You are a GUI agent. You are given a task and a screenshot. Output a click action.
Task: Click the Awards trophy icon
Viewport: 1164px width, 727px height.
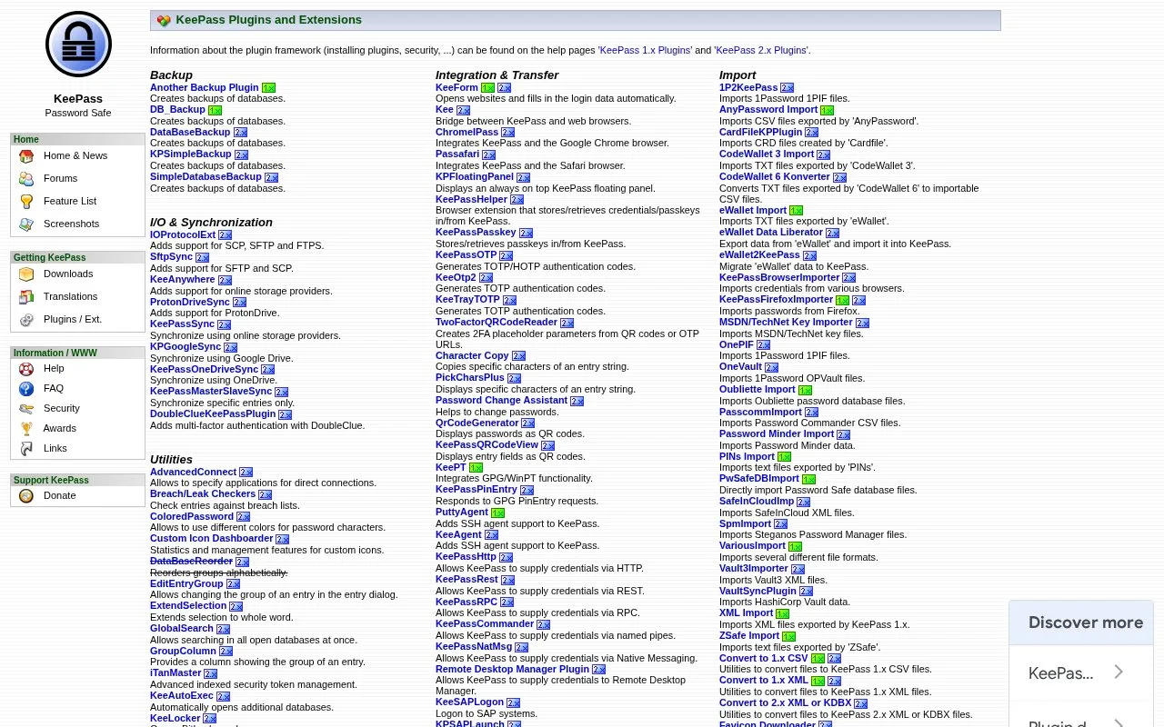click(26, 429)
